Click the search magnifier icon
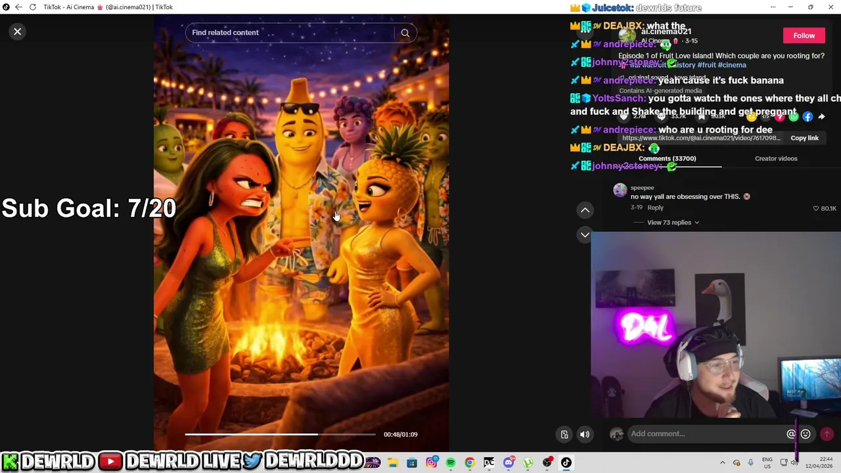841x473 pixels. (x=405, y=33)
